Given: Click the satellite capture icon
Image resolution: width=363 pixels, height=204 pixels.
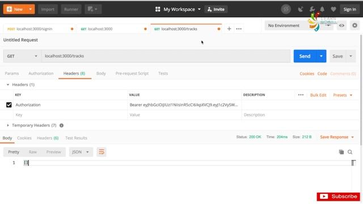Looking at the screenshot, I should pos(301,9).
